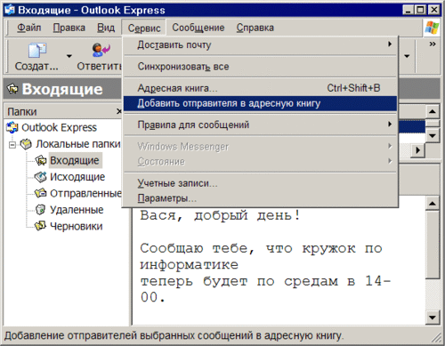445x346 pixels.
Task: Maximize the Outlook Express window
Action: 420,10
